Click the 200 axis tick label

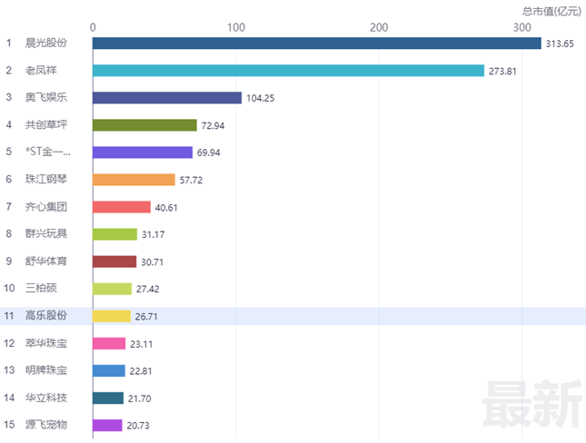pos(379,27)
